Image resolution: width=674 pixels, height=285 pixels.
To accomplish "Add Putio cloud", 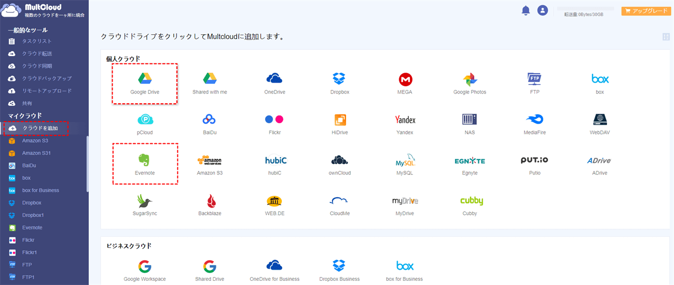I will click(534, 164).
